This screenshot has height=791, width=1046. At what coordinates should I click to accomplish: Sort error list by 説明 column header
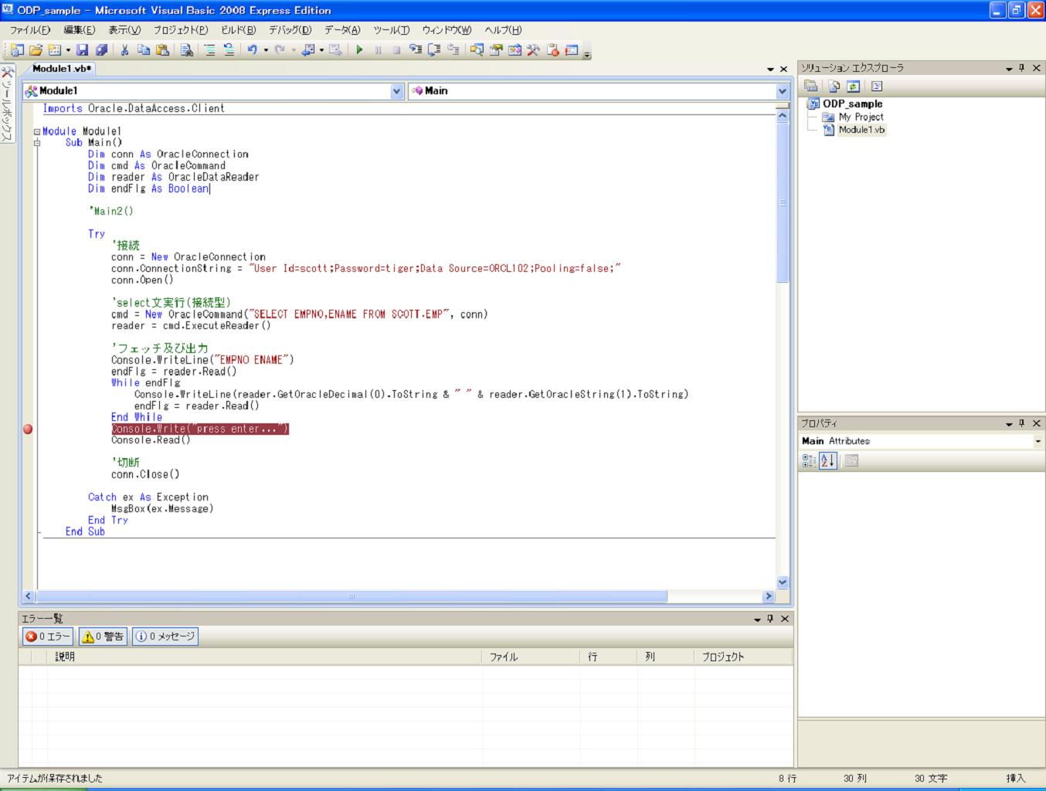click(265, 657)
